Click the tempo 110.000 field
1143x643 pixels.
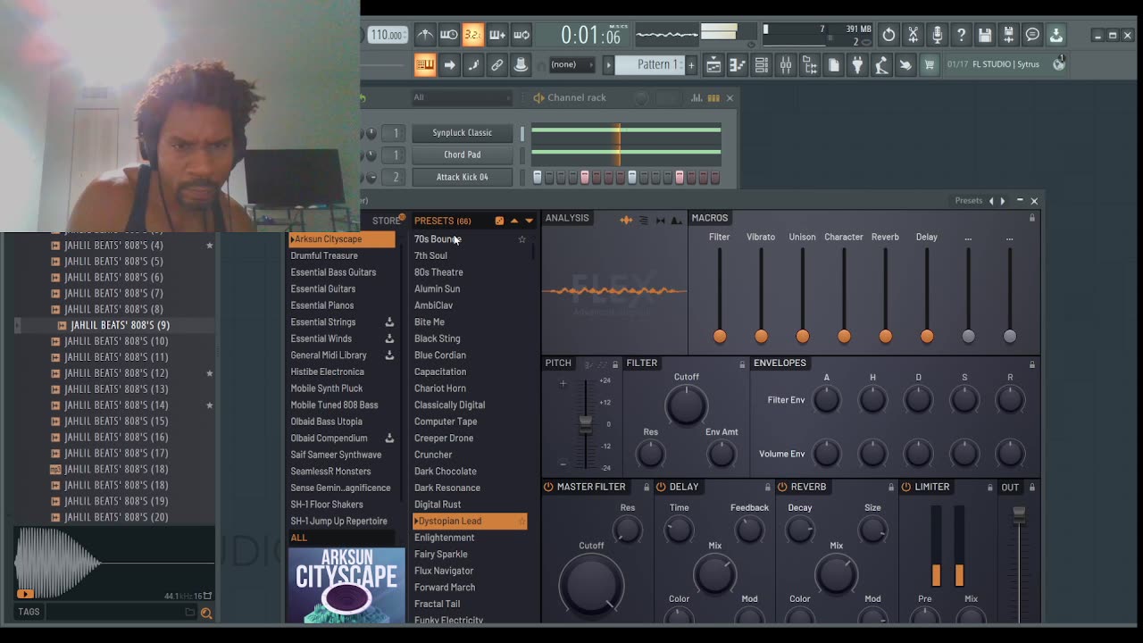pyautogui.click(x=387, y=35)
